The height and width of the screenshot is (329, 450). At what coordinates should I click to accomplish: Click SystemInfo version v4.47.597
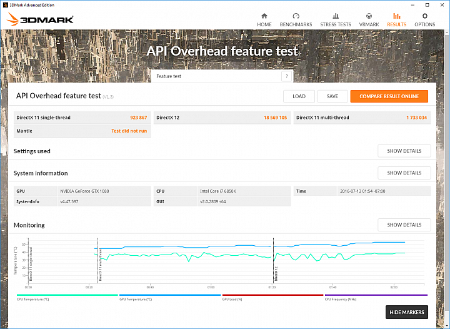tap(69, 201)
